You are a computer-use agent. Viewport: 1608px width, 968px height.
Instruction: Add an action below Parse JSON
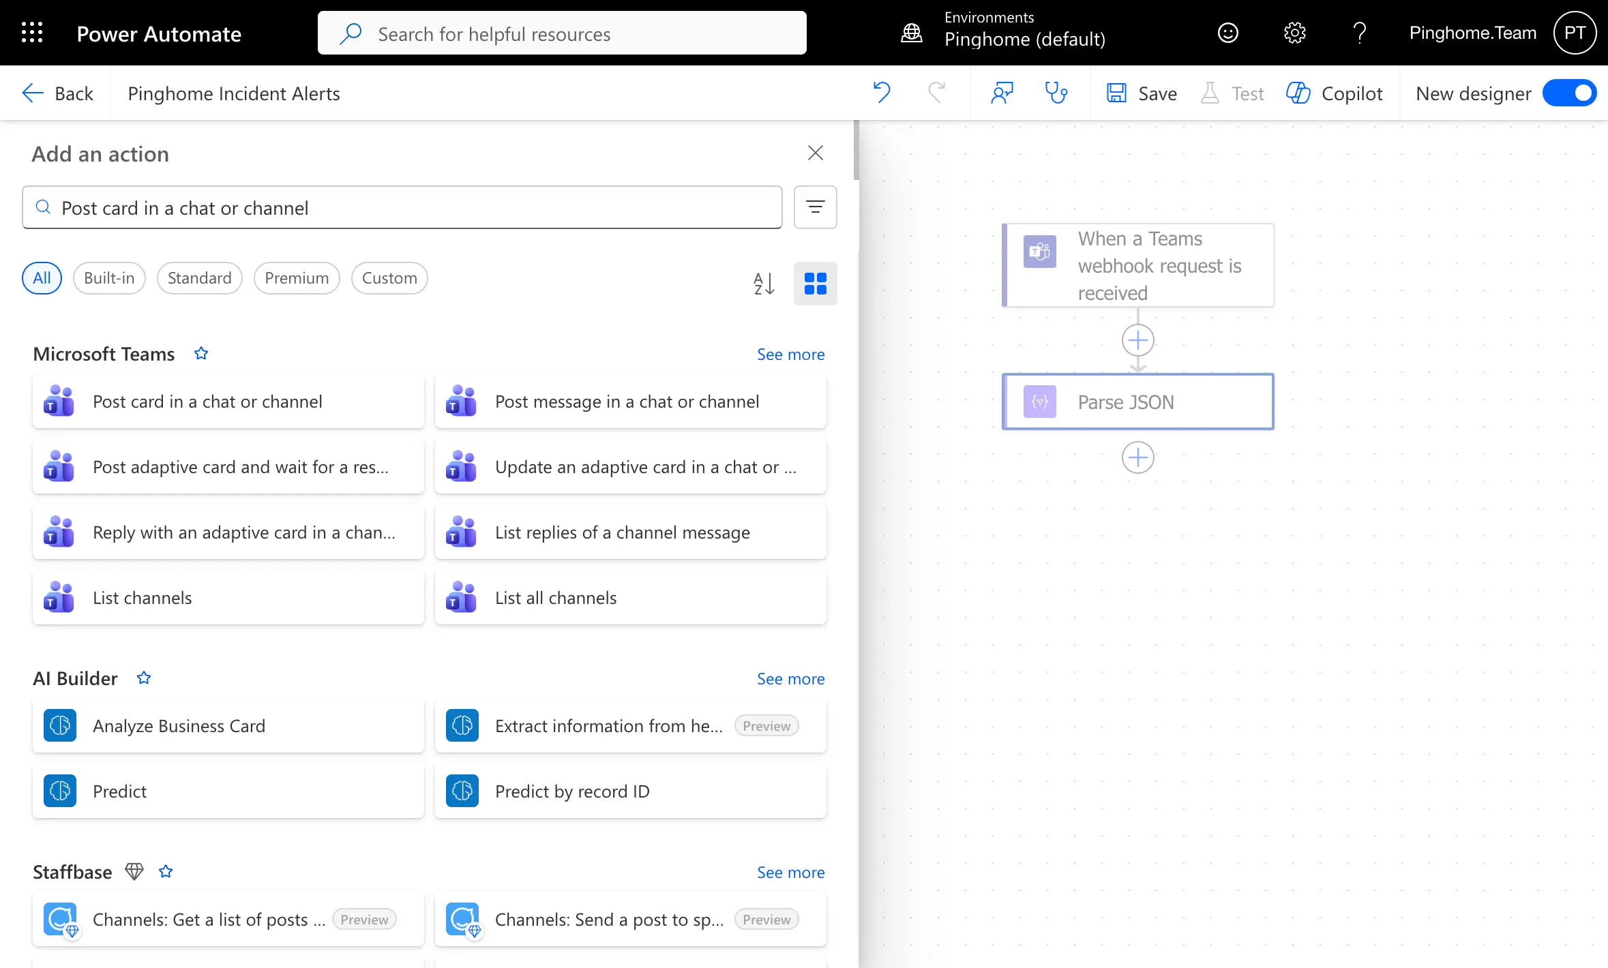(x=1137, y=457)
